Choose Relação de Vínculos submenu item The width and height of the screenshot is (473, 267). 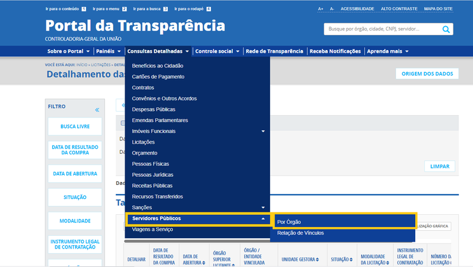point(301,233)
